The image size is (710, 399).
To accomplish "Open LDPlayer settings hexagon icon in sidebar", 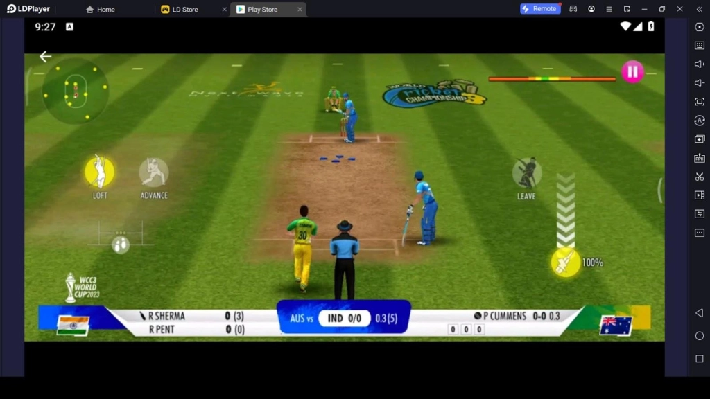I will (700, 27).
